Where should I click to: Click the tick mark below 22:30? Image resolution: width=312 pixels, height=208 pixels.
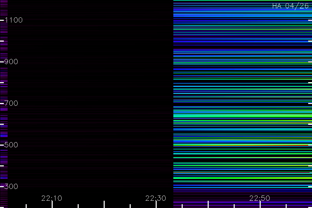[x=156, y=205]
